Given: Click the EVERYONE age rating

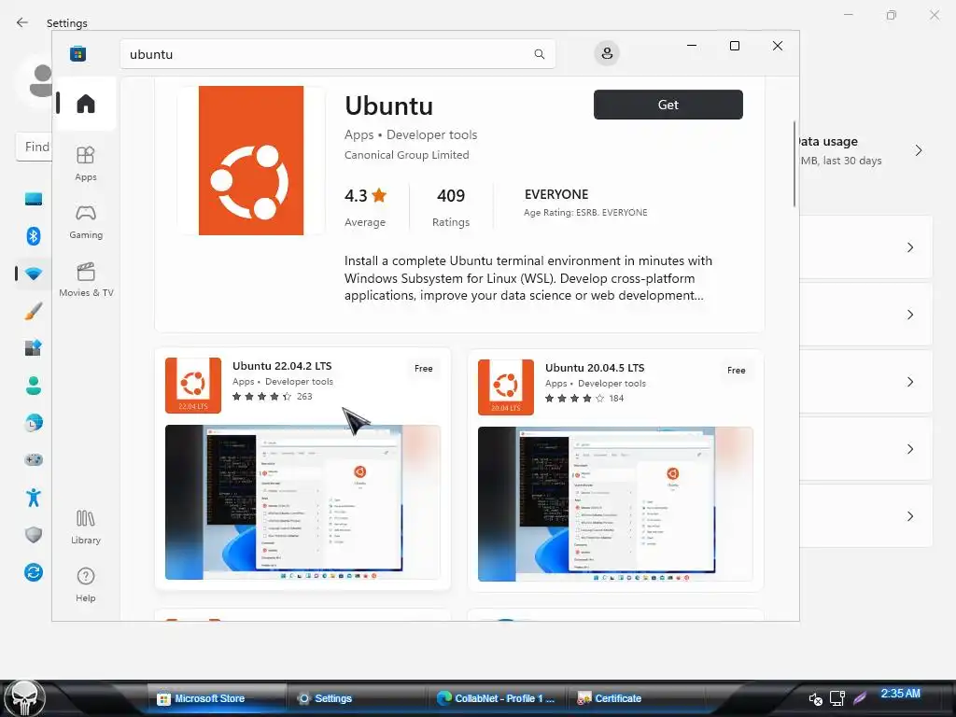Looking at the screenshot, I should pyautogui.click(x=585, y=202).
